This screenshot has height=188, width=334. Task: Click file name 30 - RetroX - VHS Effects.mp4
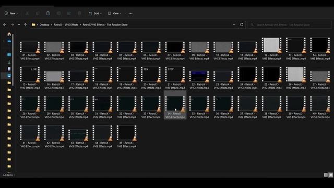pyautogui.click(x=78, y=115)
